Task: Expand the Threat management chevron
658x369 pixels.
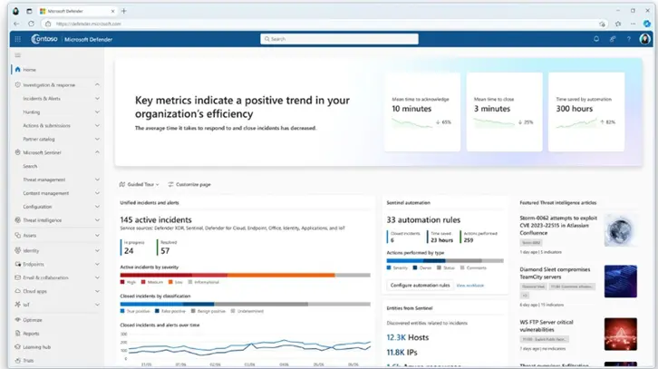Action: (97, 180)
